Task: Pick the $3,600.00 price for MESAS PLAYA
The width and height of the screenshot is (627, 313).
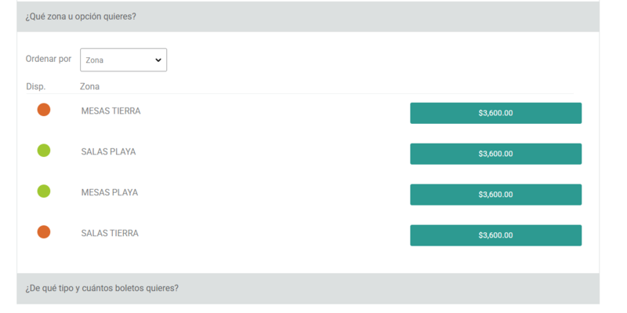Action: tap(496, 195)
